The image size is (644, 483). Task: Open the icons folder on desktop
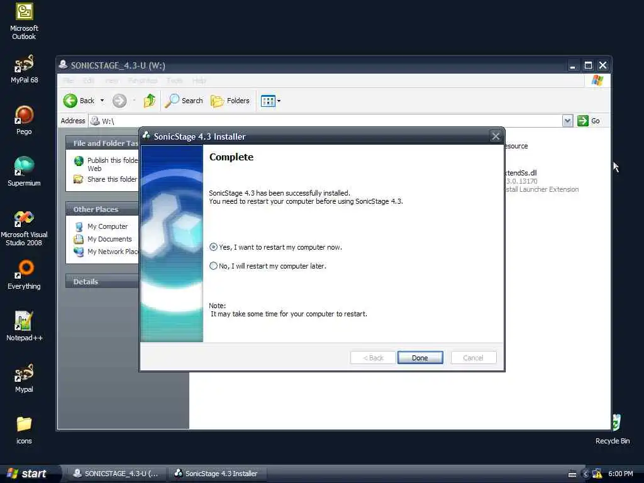pyautogui.click(x=24, y=430)
